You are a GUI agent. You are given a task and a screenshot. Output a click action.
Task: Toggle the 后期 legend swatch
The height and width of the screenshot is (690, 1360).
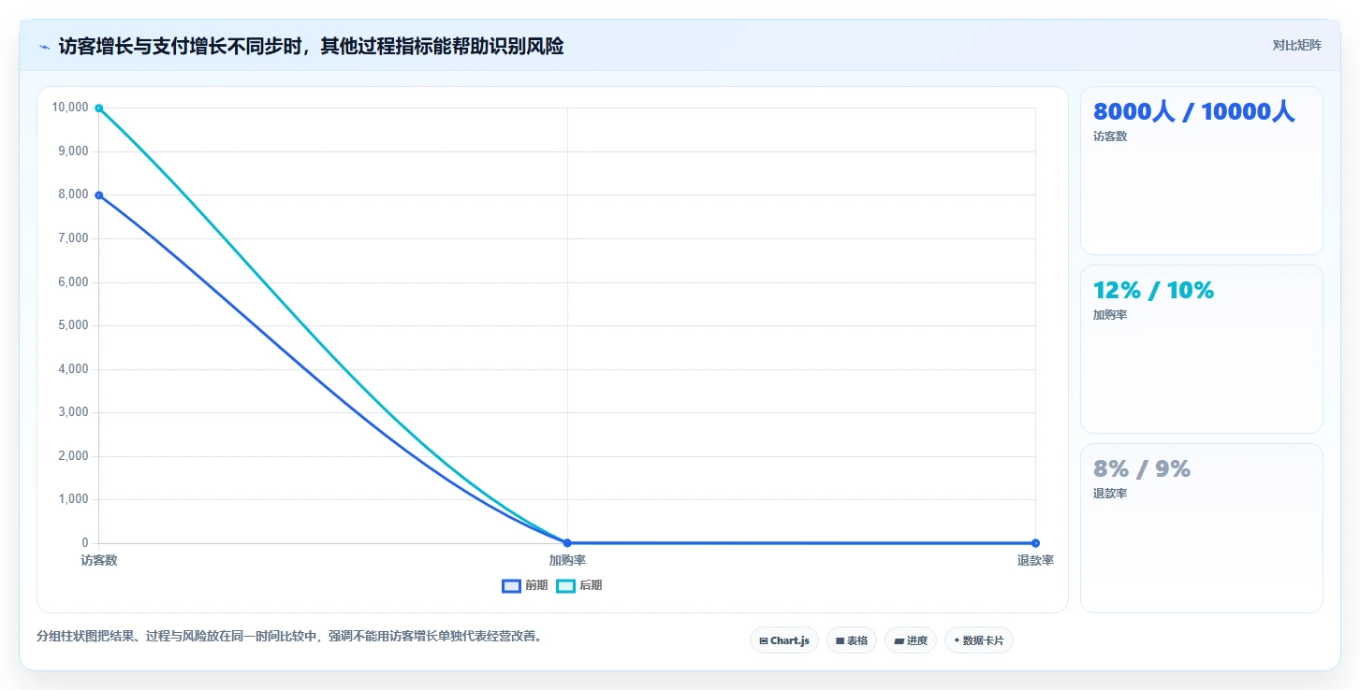[x=565, y=586]
